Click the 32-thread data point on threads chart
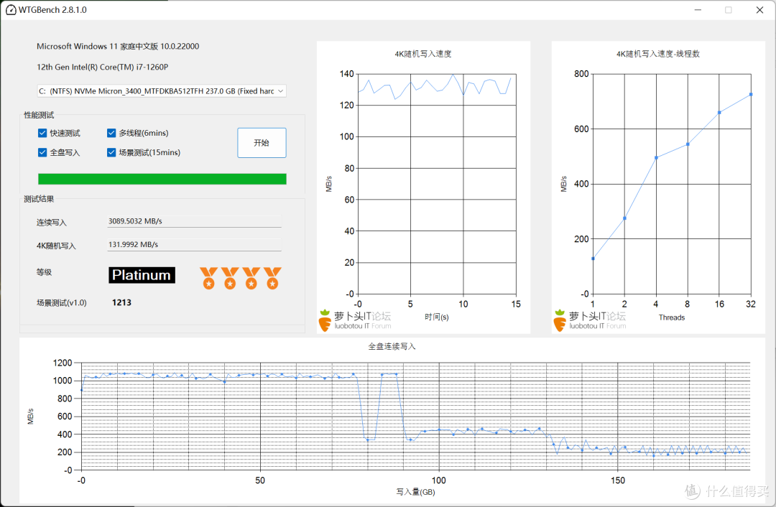The width and height of the screenshot is (776, 507). [751, 94]
